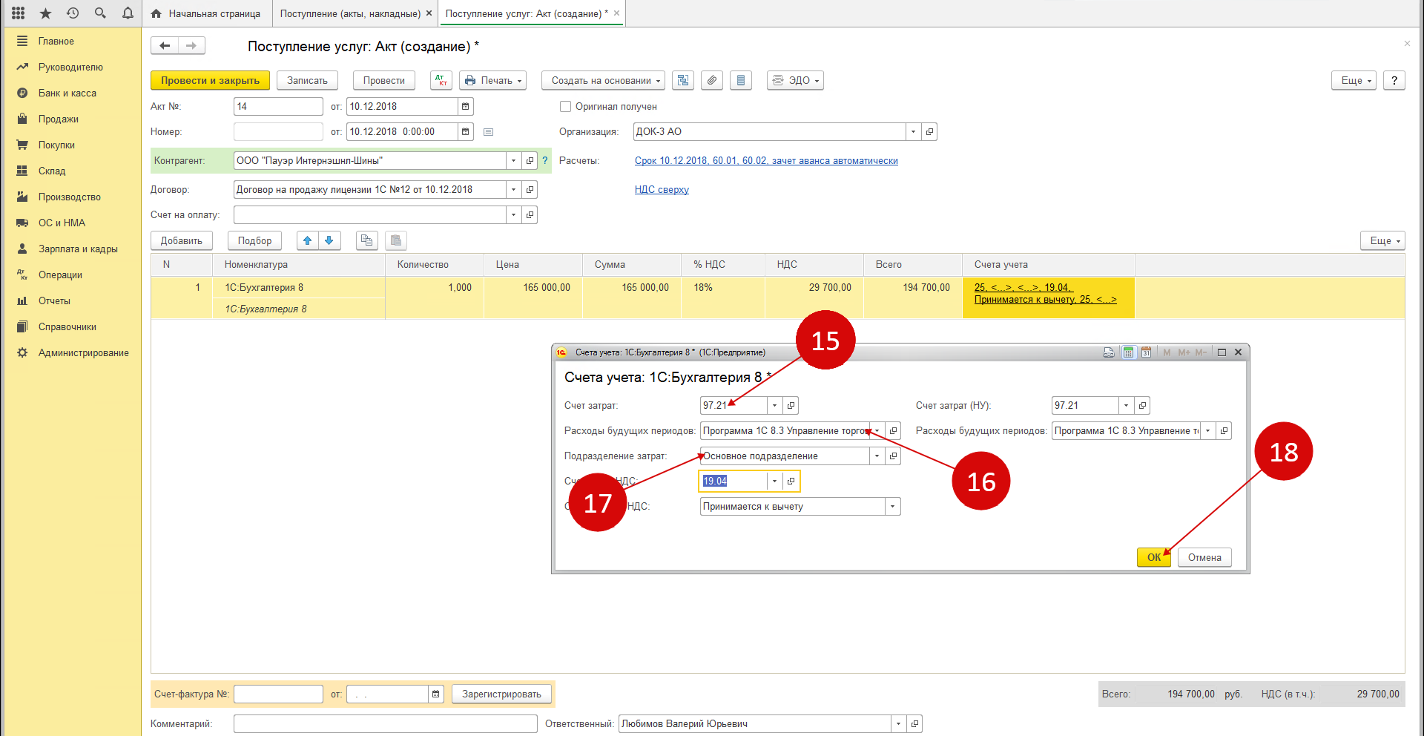This screenshot has height=736, width=1424.
Task: Expand Подразделение затрат dropdown
Action: click(x=877, y=456)
